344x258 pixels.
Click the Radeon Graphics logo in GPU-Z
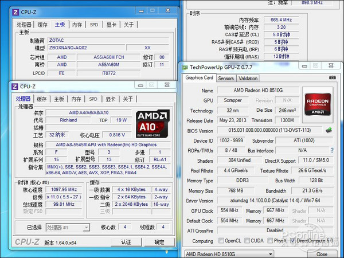318,104
